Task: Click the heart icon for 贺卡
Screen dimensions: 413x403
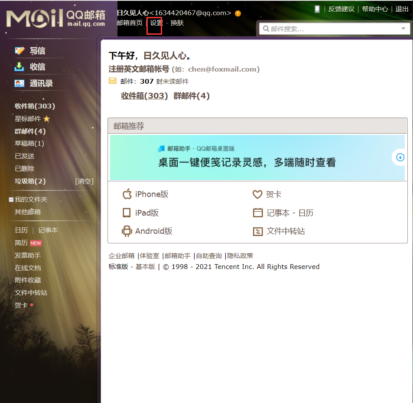Action: (x=257, y=194)
